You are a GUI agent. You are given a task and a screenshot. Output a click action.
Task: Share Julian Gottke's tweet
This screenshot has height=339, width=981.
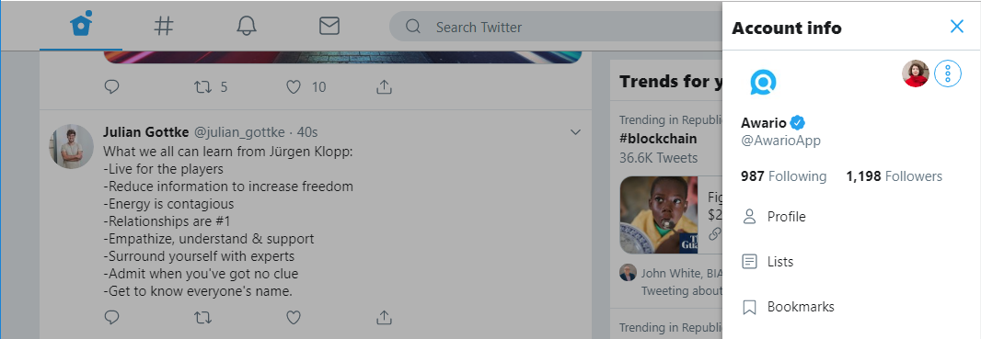pos(384,317)
